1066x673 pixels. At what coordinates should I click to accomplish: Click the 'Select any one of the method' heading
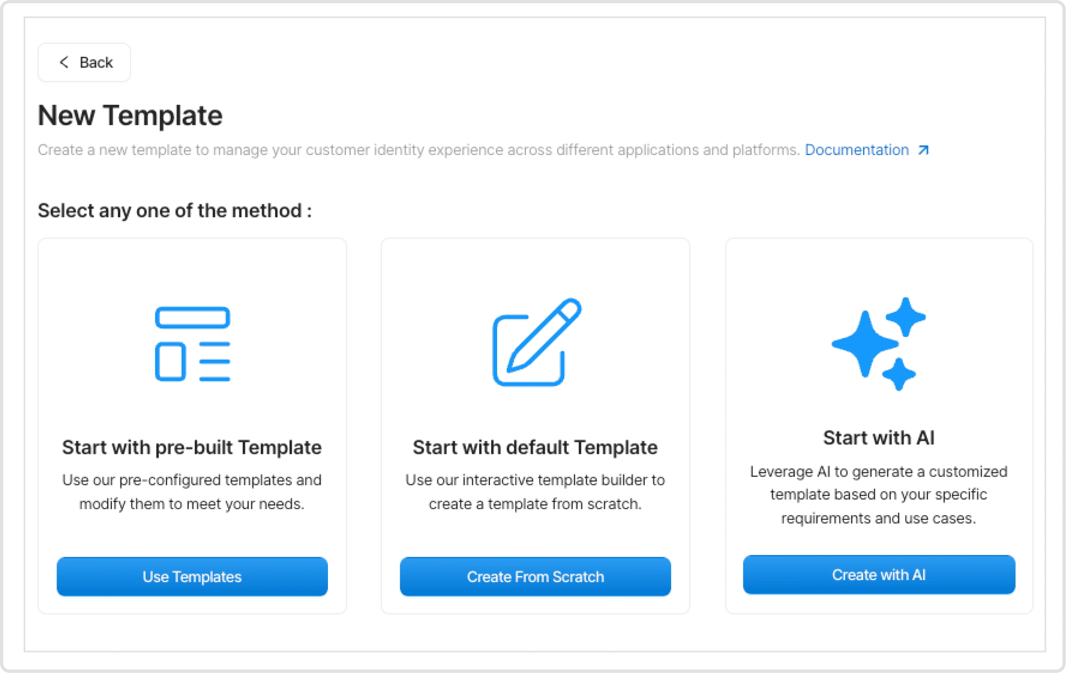point(174,211)
